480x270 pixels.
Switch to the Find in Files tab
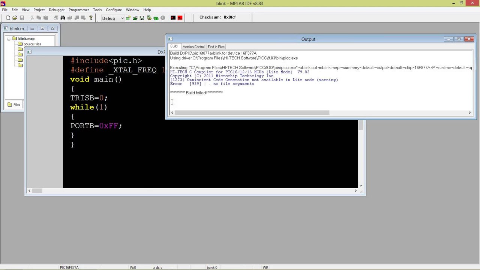pyautogui.click(x=216, y=47)
